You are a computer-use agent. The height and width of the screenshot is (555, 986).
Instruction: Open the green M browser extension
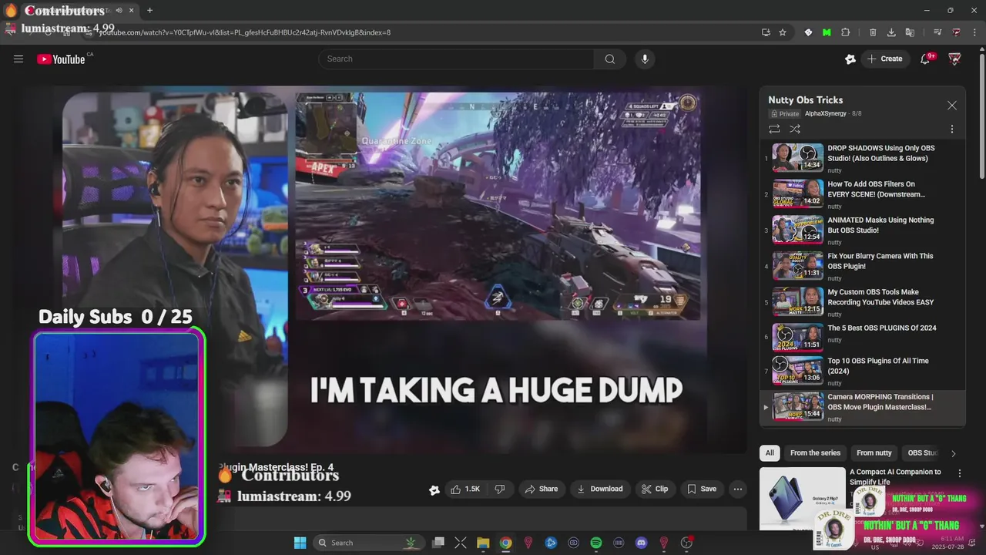point(827,32)
